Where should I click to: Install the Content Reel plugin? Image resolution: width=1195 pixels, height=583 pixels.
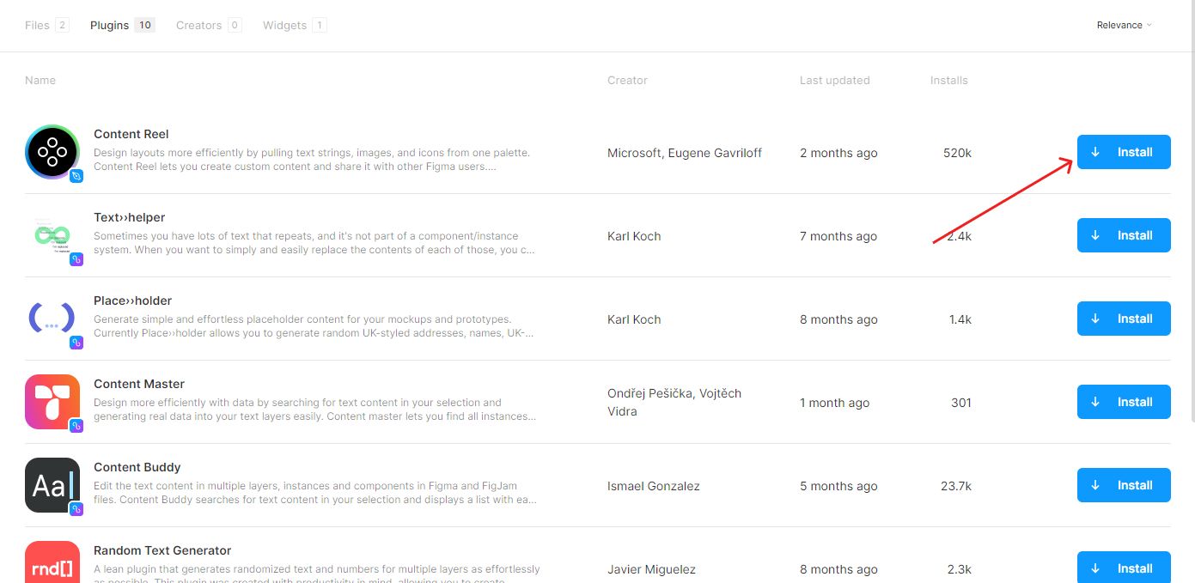(x=1124, y=152)
